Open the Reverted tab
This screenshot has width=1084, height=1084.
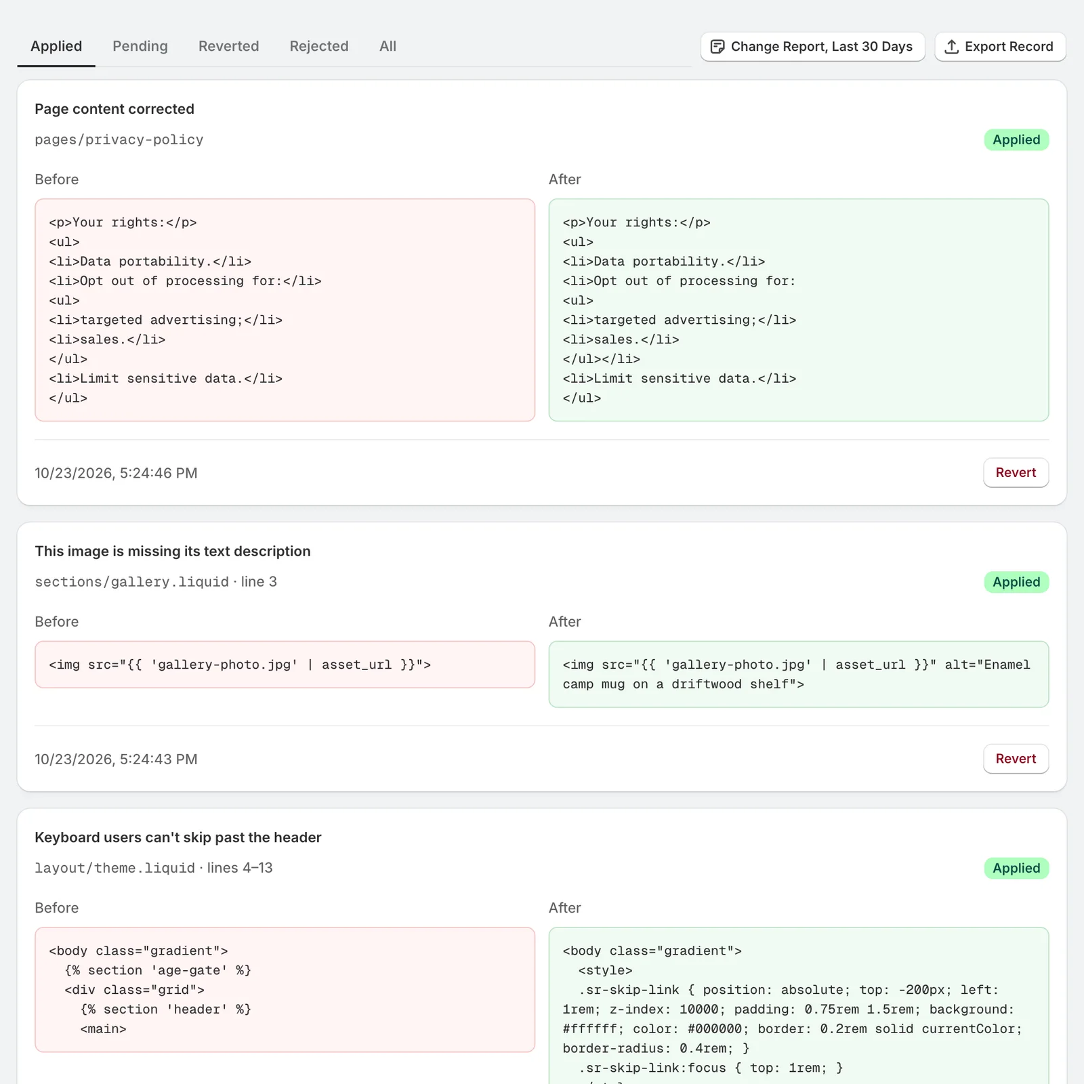click(228, 46)
